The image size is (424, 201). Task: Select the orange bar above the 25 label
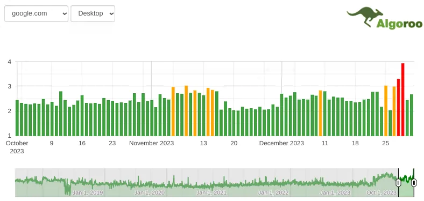coord(386,111)
